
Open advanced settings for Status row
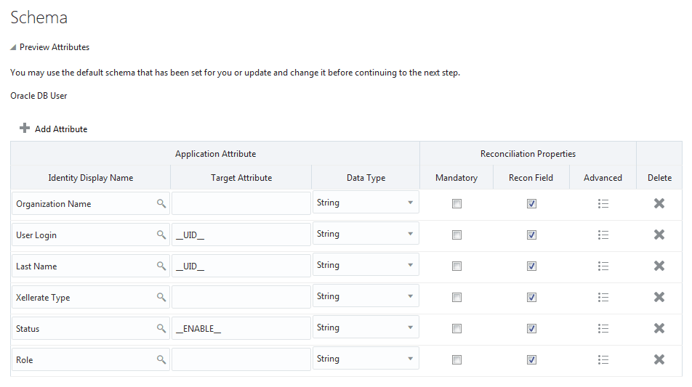click(603, 329)
